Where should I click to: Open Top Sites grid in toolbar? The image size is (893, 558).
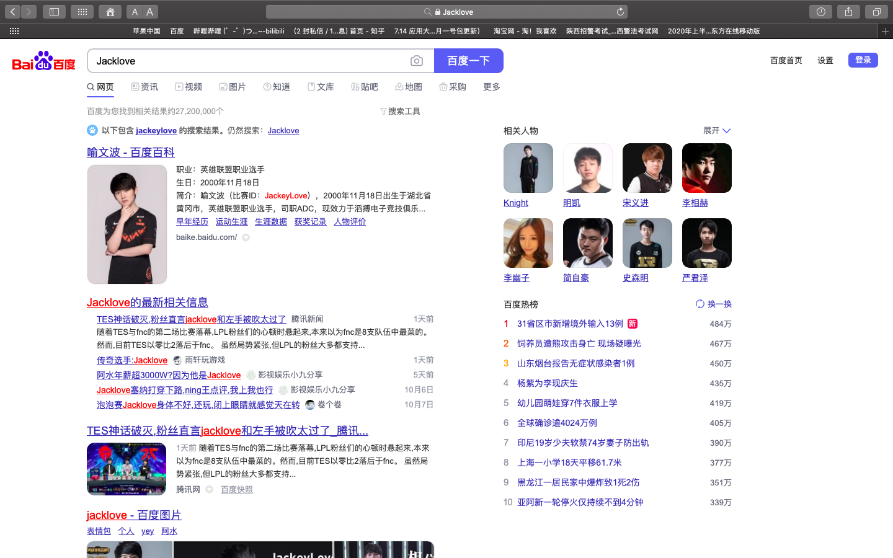click(82, 12)
